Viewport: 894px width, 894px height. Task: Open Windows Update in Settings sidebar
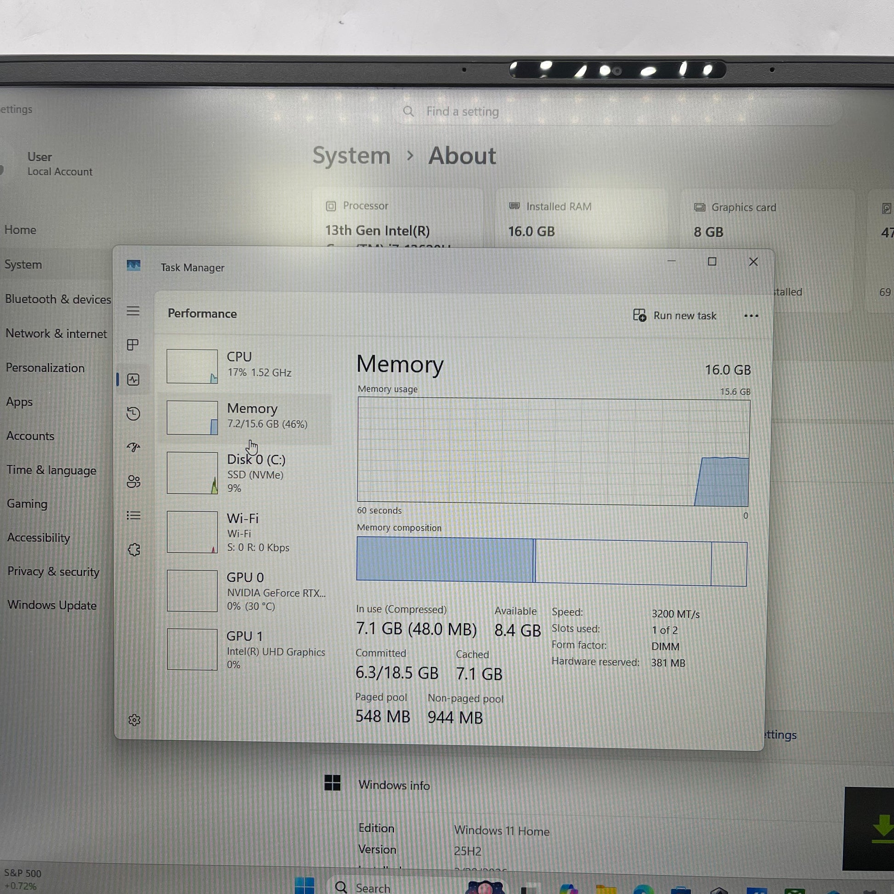click(52, 605)
